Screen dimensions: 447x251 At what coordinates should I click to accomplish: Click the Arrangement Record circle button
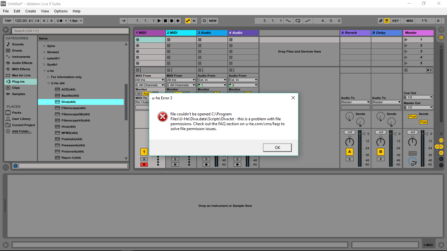pyautogui.click(x=171, y=21)
